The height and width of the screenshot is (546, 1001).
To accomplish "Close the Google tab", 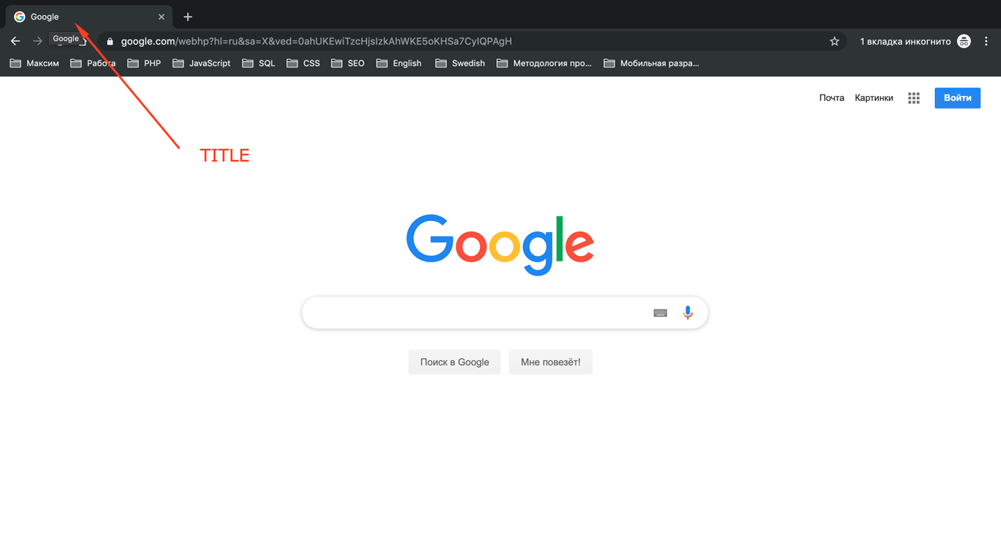I will (x=161, y=17).
